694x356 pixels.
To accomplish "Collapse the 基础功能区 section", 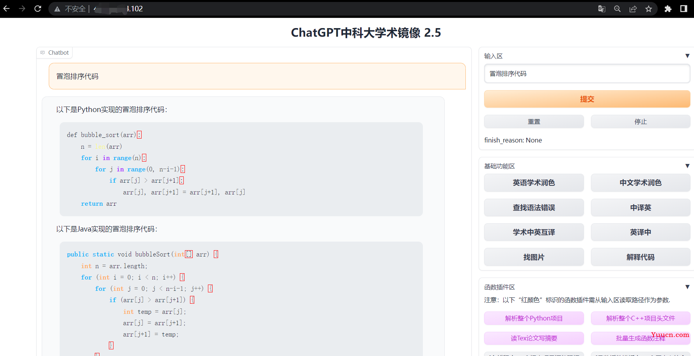I will [x=687, y=166].
